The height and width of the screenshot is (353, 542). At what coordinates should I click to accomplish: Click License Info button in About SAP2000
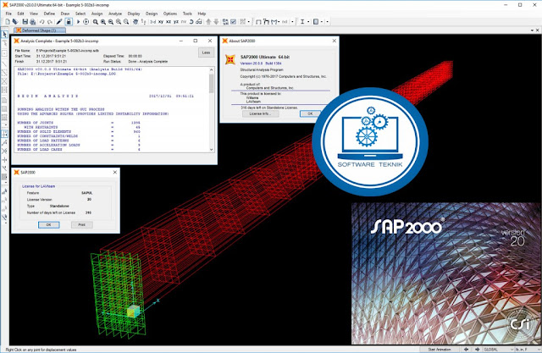(260, 113)
